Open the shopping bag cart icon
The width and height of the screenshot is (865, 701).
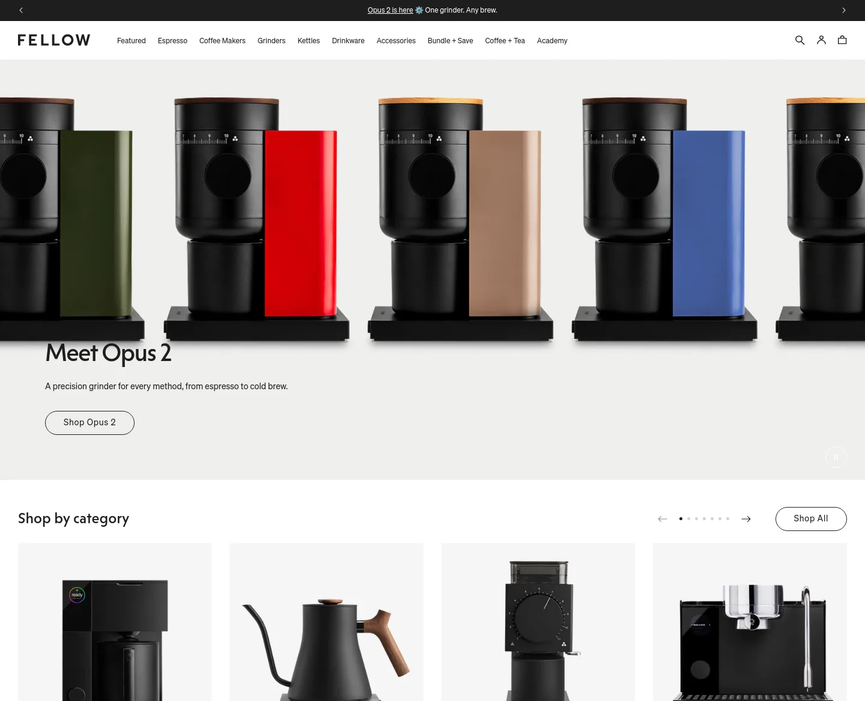[842, 40]
